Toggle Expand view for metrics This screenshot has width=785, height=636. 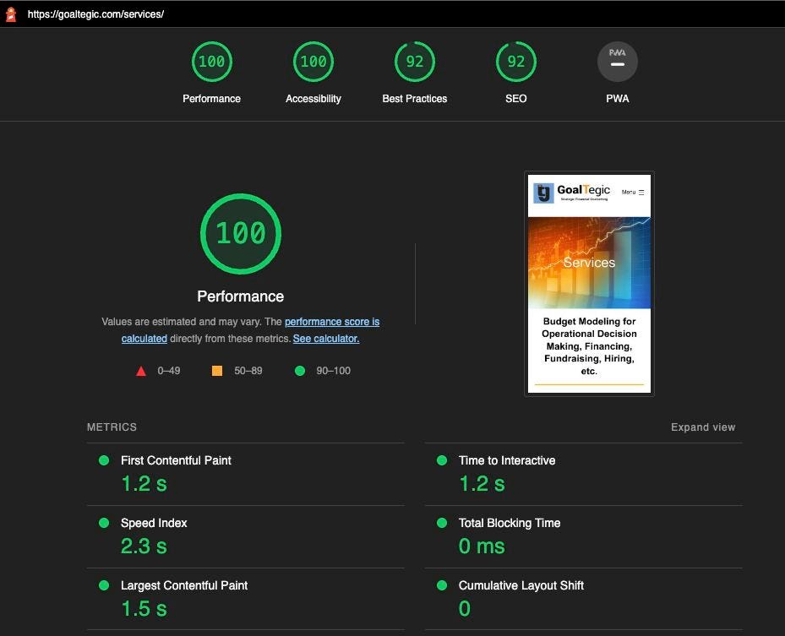(x=703, y=427)
